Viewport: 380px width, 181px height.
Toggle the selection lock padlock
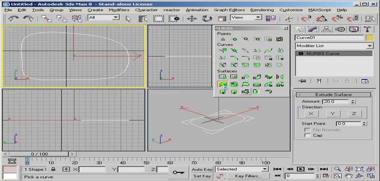[53, 169]
